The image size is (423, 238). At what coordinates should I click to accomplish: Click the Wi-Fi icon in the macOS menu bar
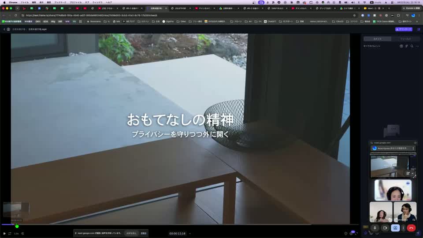tap(365, 2)
